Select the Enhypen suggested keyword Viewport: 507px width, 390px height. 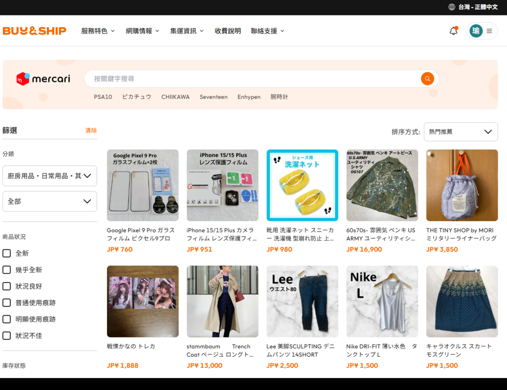pos(249,97)
